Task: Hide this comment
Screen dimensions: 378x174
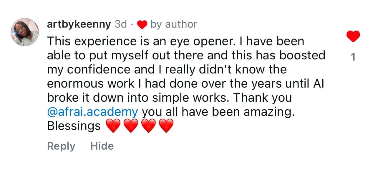Action: tap(102, 146)
